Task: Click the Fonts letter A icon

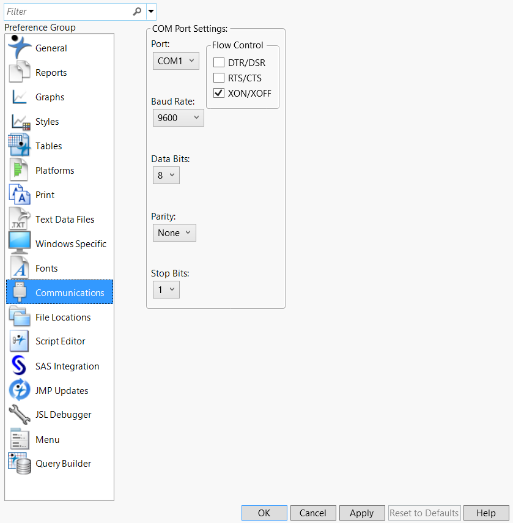Action: 20,268
